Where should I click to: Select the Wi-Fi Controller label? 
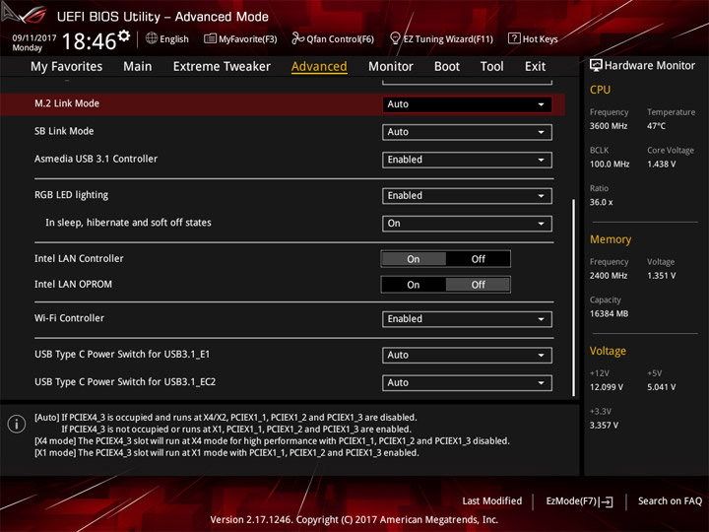click(69, 318)
